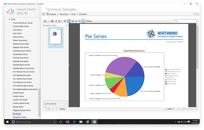Click Reporting in the breadcrumb path

click(x=64, y=14)
